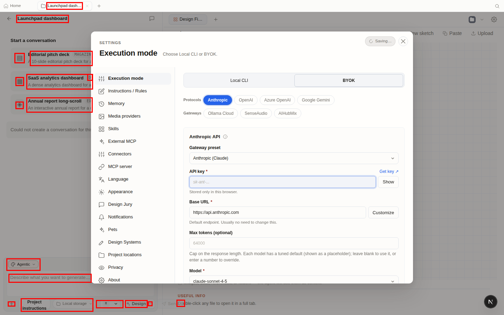Expand the chevron beside the header folder icon
The width and height of the screenshot is (504, 315).
click(482, 20)
